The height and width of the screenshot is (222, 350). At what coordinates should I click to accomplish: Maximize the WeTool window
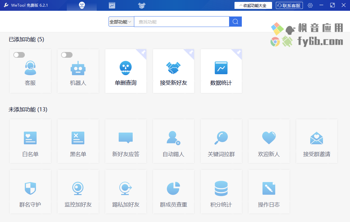tap(332, 5)
